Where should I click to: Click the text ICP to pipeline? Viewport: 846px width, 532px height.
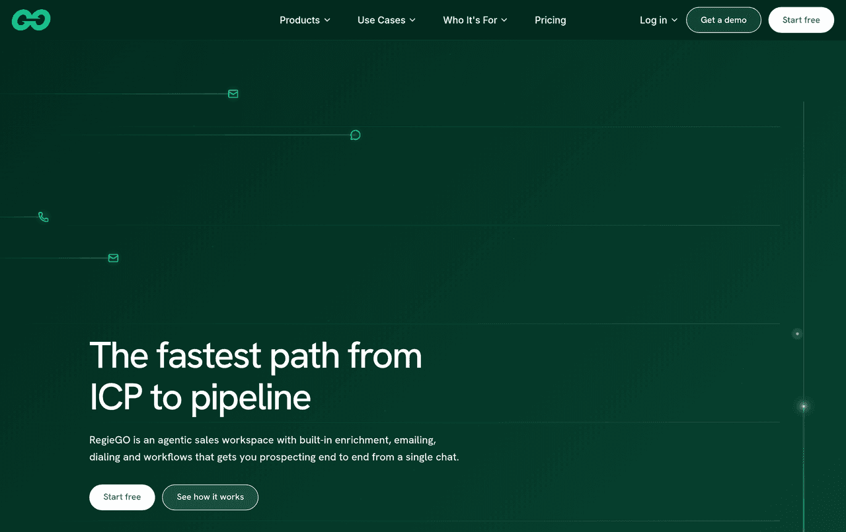pyautogui.click(x=200, y=397)
